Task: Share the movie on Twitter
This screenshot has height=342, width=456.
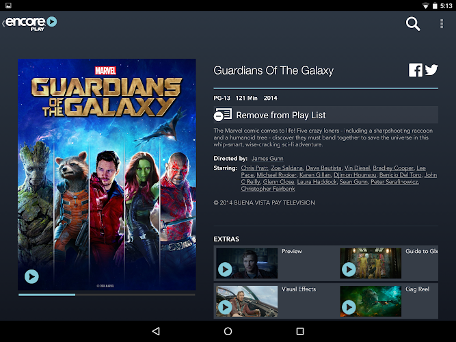Action: [x=431, y=70]
